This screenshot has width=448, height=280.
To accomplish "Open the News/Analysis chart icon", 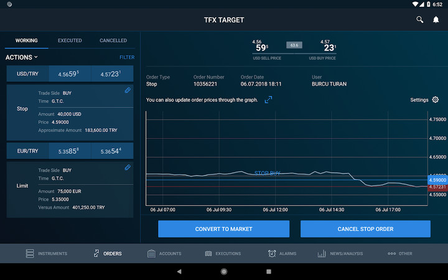I will [x=322, y=253].
